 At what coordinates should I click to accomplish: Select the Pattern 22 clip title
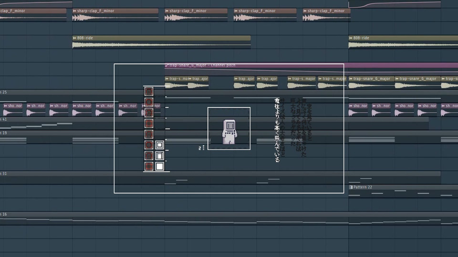[363, 187]
